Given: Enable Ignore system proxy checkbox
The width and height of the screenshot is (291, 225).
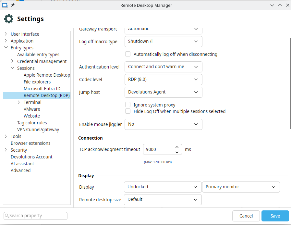Looking at the screenshot, I should (128, 105).
